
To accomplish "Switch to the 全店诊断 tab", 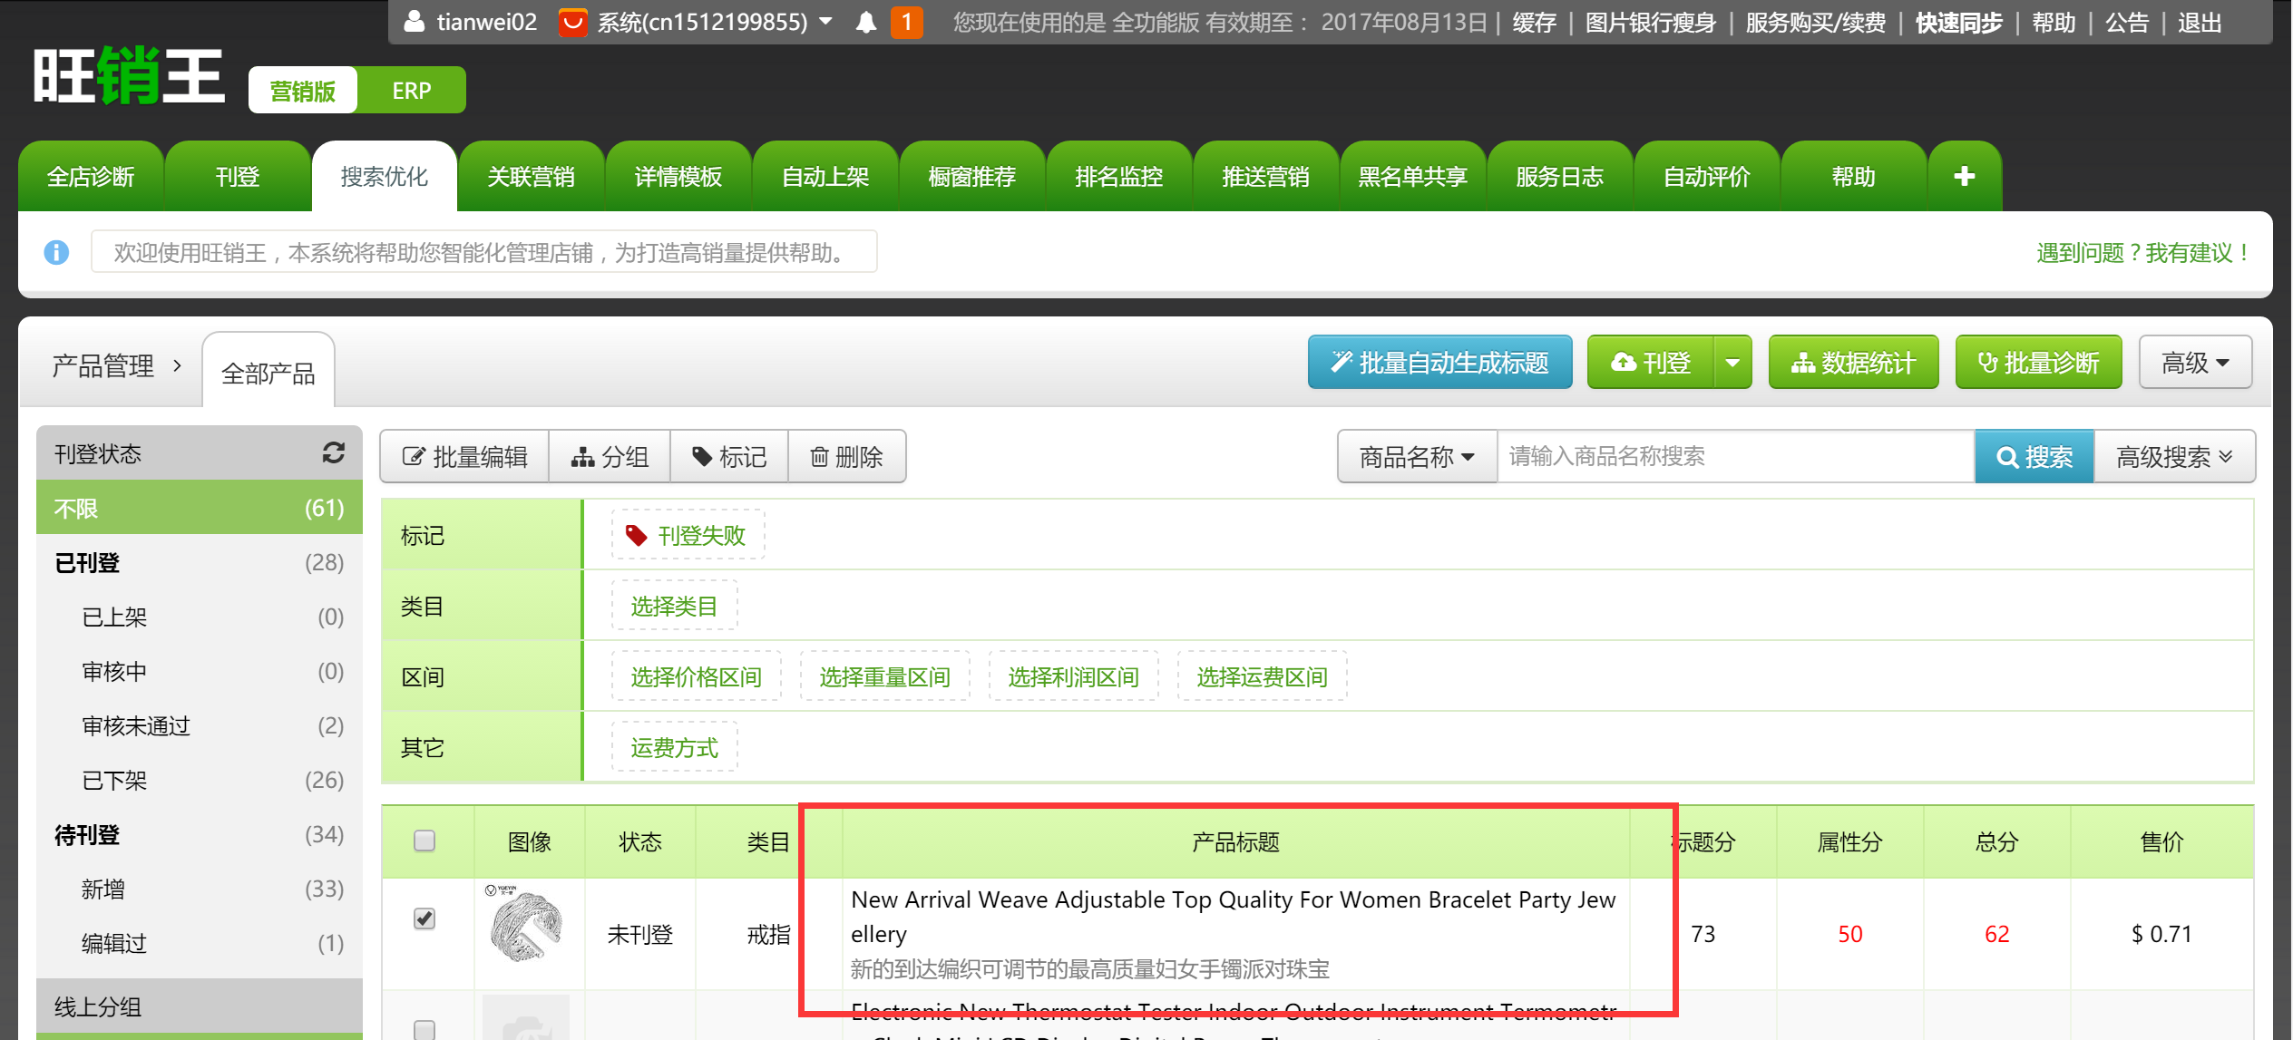I will [91, 176].
